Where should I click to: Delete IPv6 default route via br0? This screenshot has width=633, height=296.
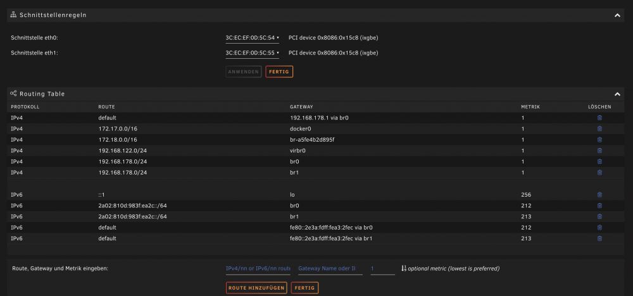pos(599,228)
